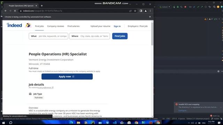The height and width of the screenshot is (125, 223).
Task: Click PyCharm warnings indicator in editor
Action: (211, 19)
